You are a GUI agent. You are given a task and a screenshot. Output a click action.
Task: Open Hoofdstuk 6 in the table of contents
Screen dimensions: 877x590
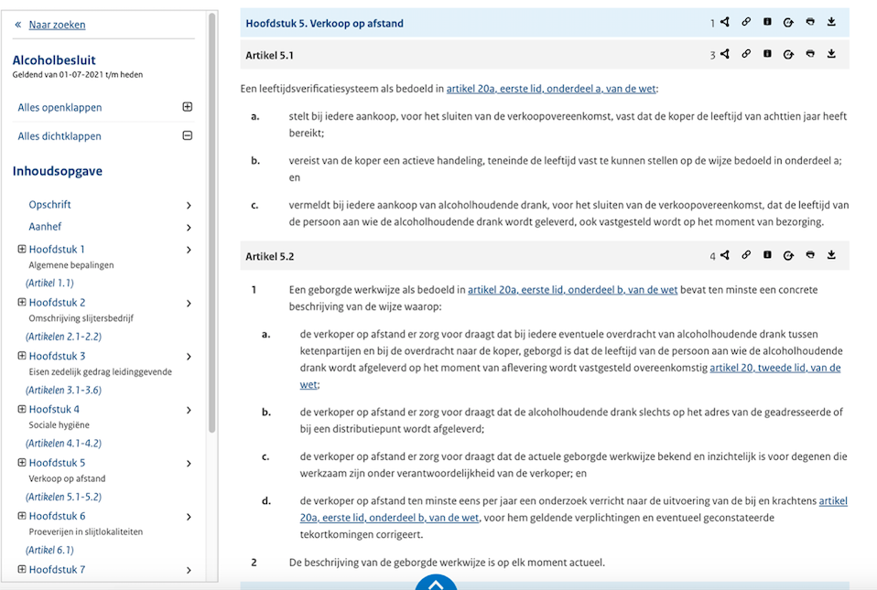[57, 516]
